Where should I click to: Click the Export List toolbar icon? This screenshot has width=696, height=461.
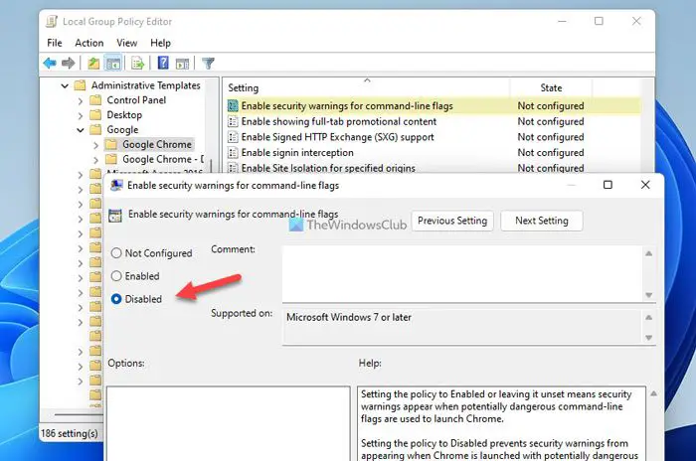click(x=137, y=64)
